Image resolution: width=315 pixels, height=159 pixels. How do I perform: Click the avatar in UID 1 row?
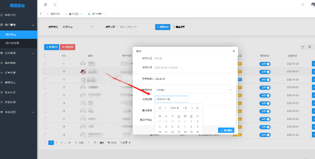(83, 64)
